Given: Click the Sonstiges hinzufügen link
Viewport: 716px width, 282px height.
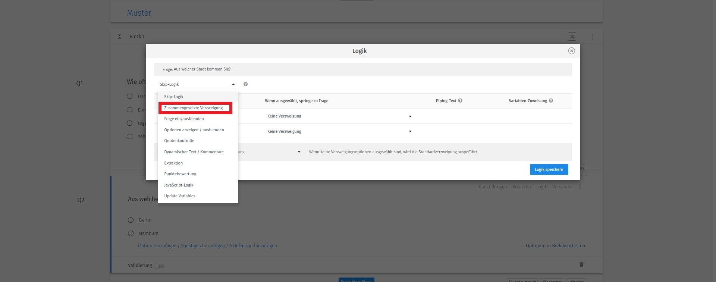Looking at the screenshot, I should coord(203,246).
